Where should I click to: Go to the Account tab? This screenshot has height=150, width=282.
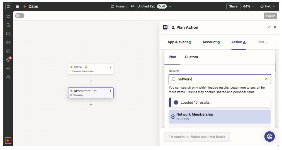click(211, 42)
